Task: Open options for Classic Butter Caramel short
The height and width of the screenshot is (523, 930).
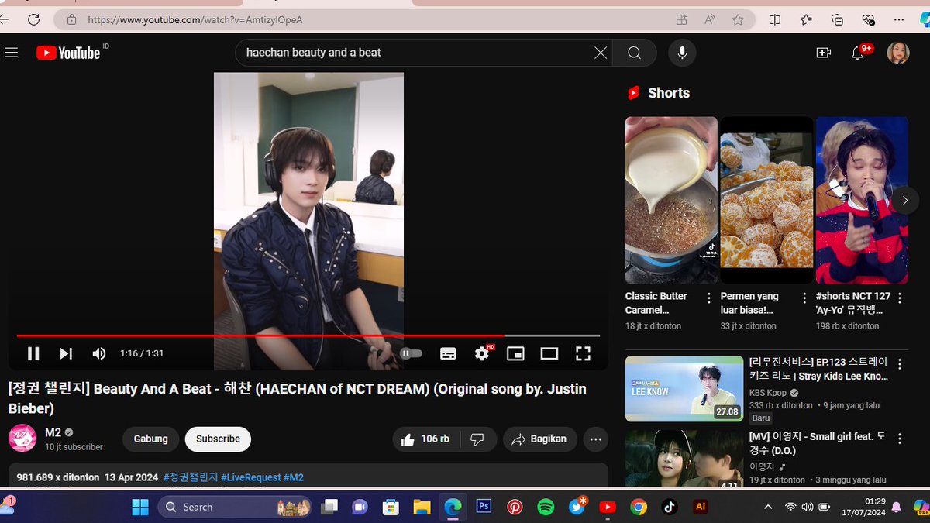Action: click(709, 298)
